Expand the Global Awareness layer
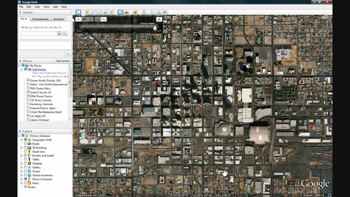 point(22,175)
